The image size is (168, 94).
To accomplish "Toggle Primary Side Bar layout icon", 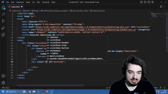I will 141,2.
